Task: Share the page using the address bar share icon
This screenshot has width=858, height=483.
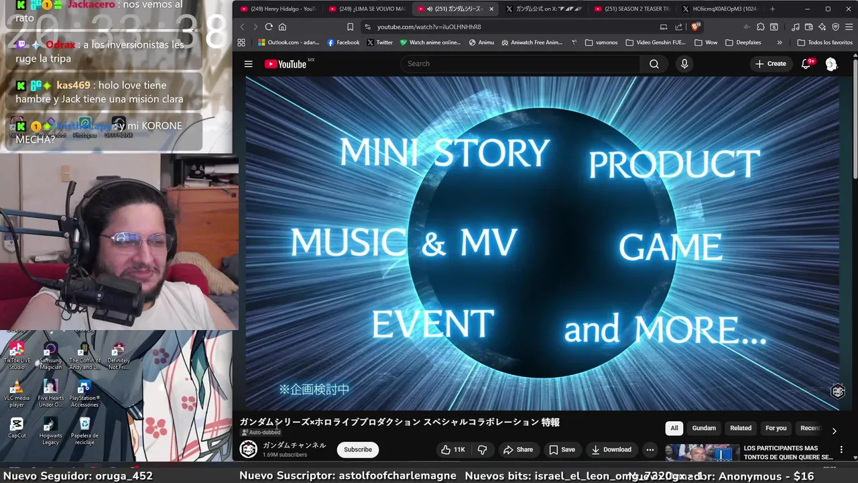Action: [678, 27]
